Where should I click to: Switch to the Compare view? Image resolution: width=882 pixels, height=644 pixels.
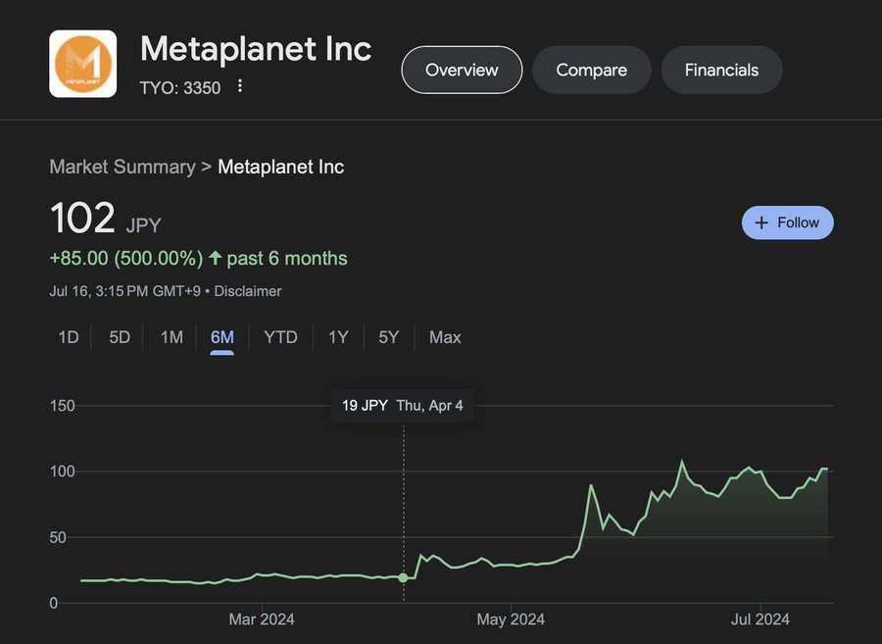point(591,70)
